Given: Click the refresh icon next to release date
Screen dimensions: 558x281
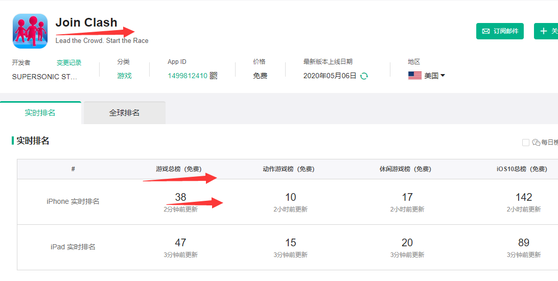Looking at the screenshot, I should 364,76.
